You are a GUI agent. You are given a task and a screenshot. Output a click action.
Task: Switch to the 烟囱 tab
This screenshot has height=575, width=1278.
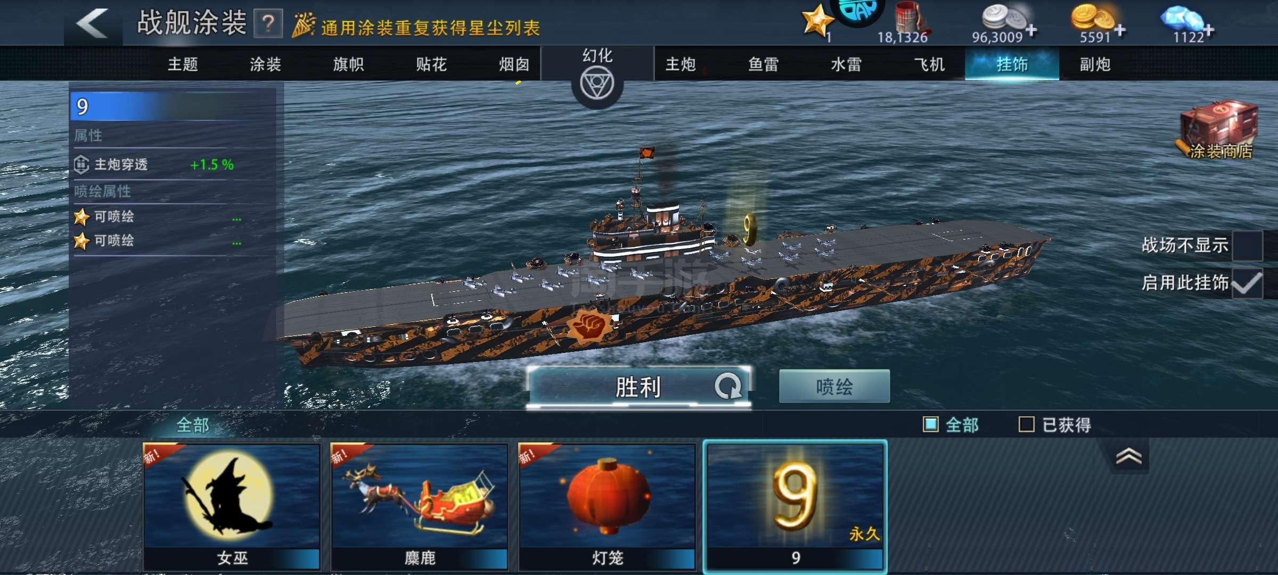tap(514, 64)
